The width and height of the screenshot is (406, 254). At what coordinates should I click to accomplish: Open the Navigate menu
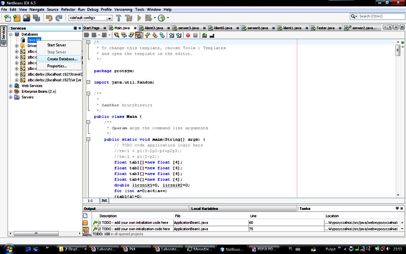click(37, 10)
